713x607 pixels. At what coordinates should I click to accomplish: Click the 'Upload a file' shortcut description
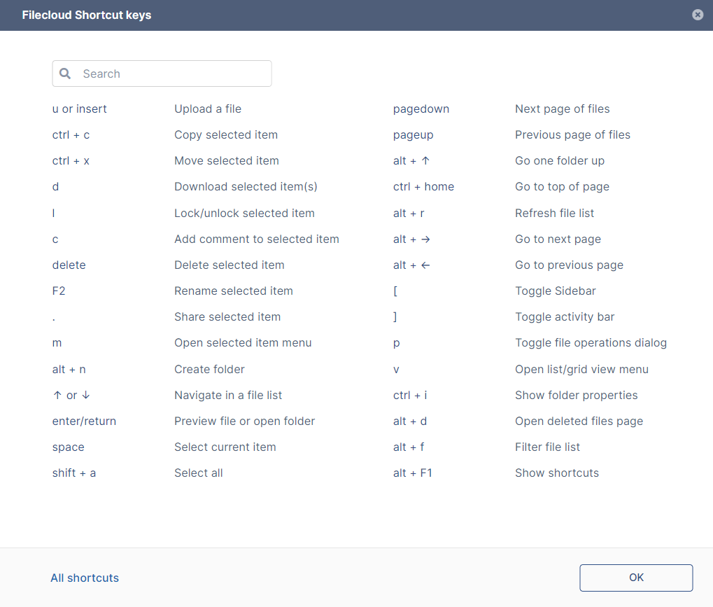[x=208, y=109]
